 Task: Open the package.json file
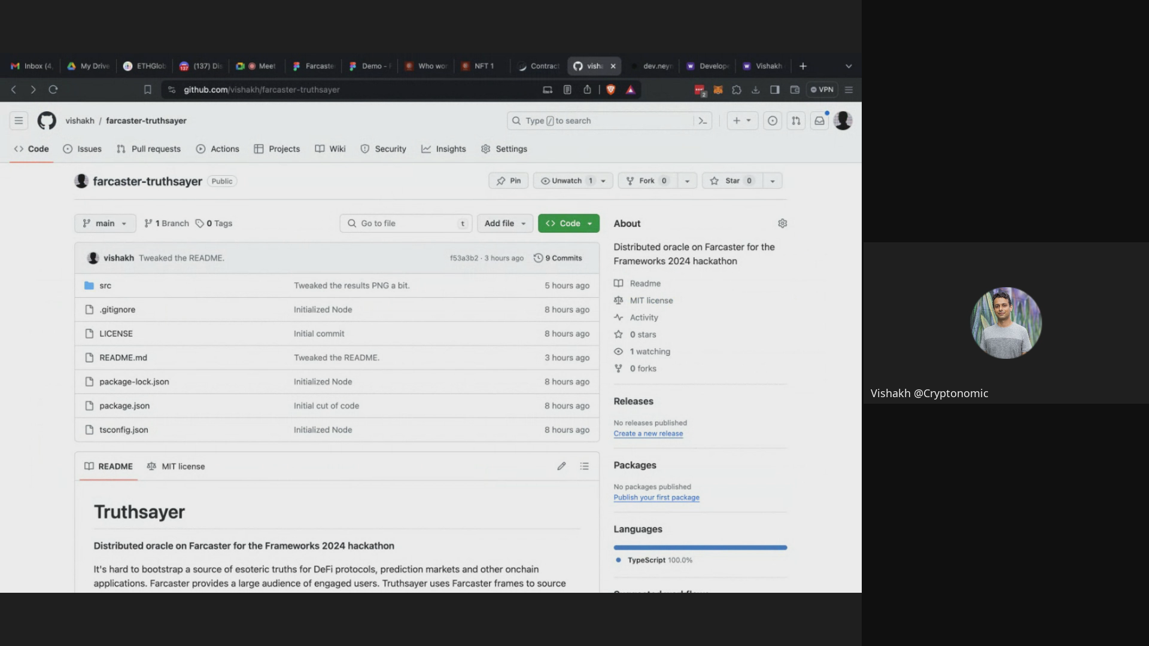124,406
